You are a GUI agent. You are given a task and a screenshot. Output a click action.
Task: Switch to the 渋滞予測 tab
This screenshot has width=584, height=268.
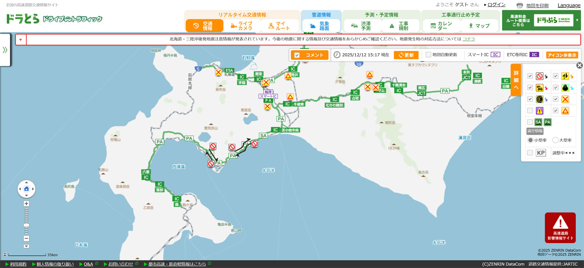(361, 26)
